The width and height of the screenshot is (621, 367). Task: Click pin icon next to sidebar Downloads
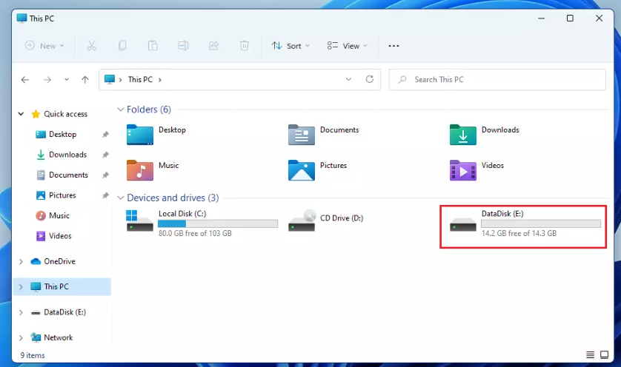click(x=105, y=155)
